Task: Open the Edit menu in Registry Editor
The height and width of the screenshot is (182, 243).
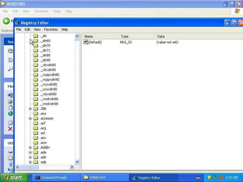Action: [x=27, y=29]
